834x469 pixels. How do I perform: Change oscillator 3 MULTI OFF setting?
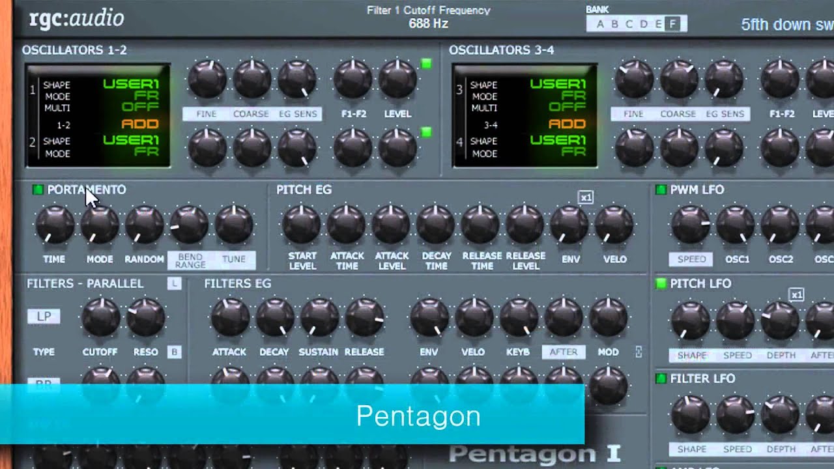pyautogui.click(x=568, y=107)
